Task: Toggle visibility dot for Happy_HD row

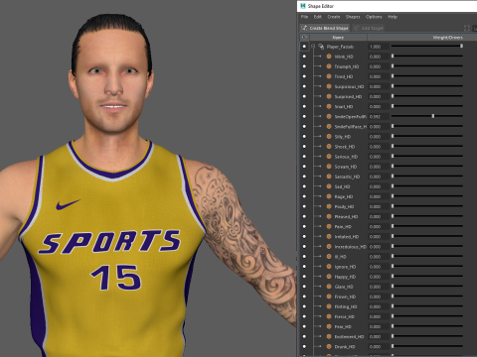Action: click(x=304, y=277)
